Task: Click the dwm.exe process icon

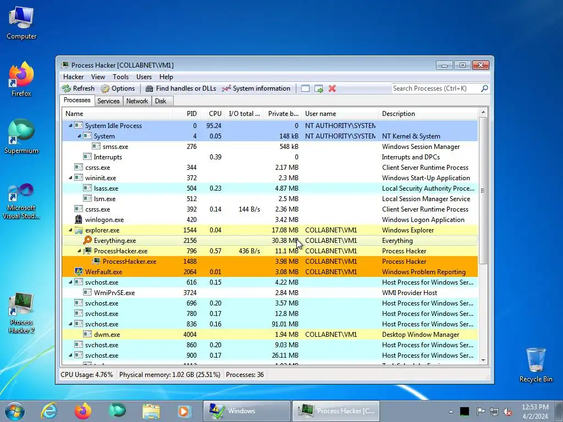Action: (87, 334)
